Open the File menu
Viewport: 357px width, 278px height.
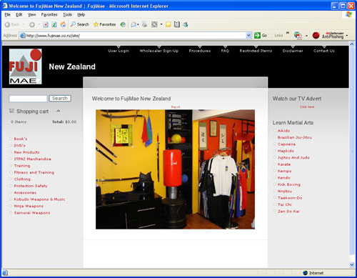pyautogui.click(x=7, y=14)
